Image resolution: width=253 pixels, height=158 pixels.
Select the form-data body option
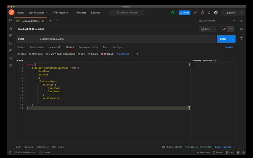pos(36,54)
